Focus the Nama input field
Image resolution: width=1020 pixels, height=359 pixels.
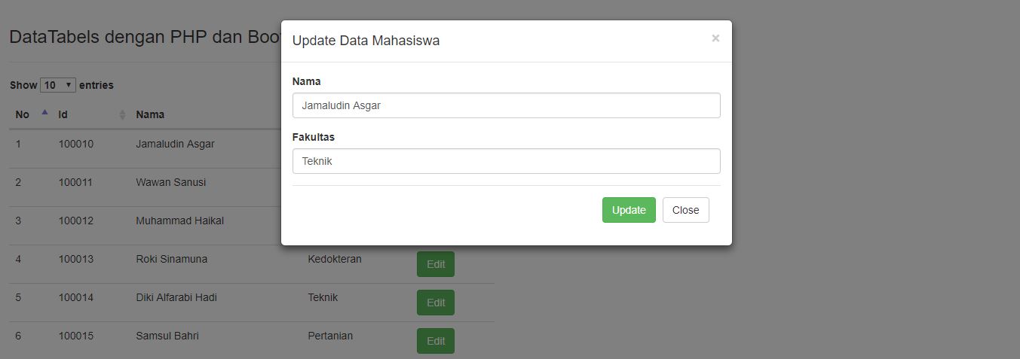(506, 105)
